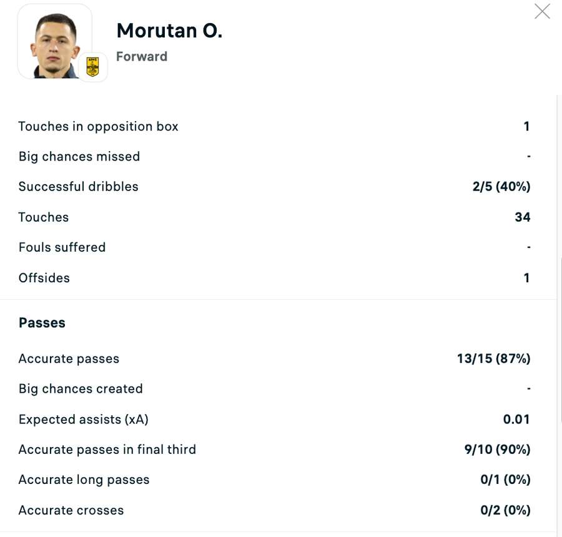The image size is (562, 537).
Task: Select the Passes section heading
Action: (42, 323)
